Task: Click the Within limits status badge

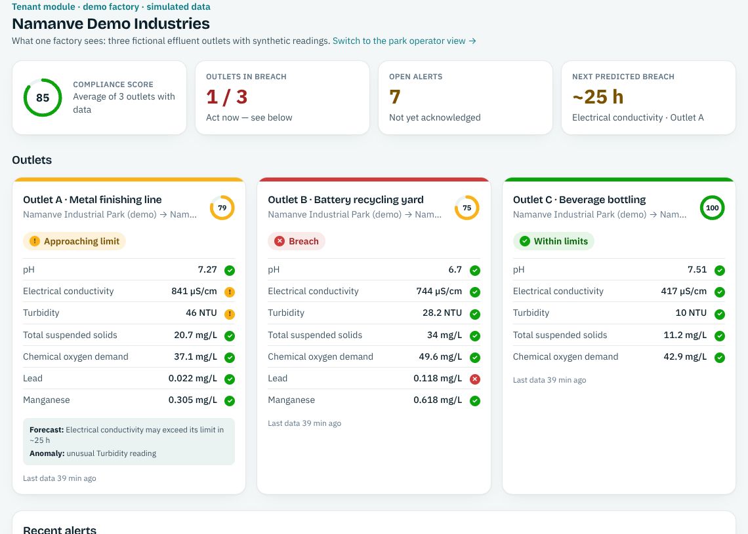Action: pos(553,241)
